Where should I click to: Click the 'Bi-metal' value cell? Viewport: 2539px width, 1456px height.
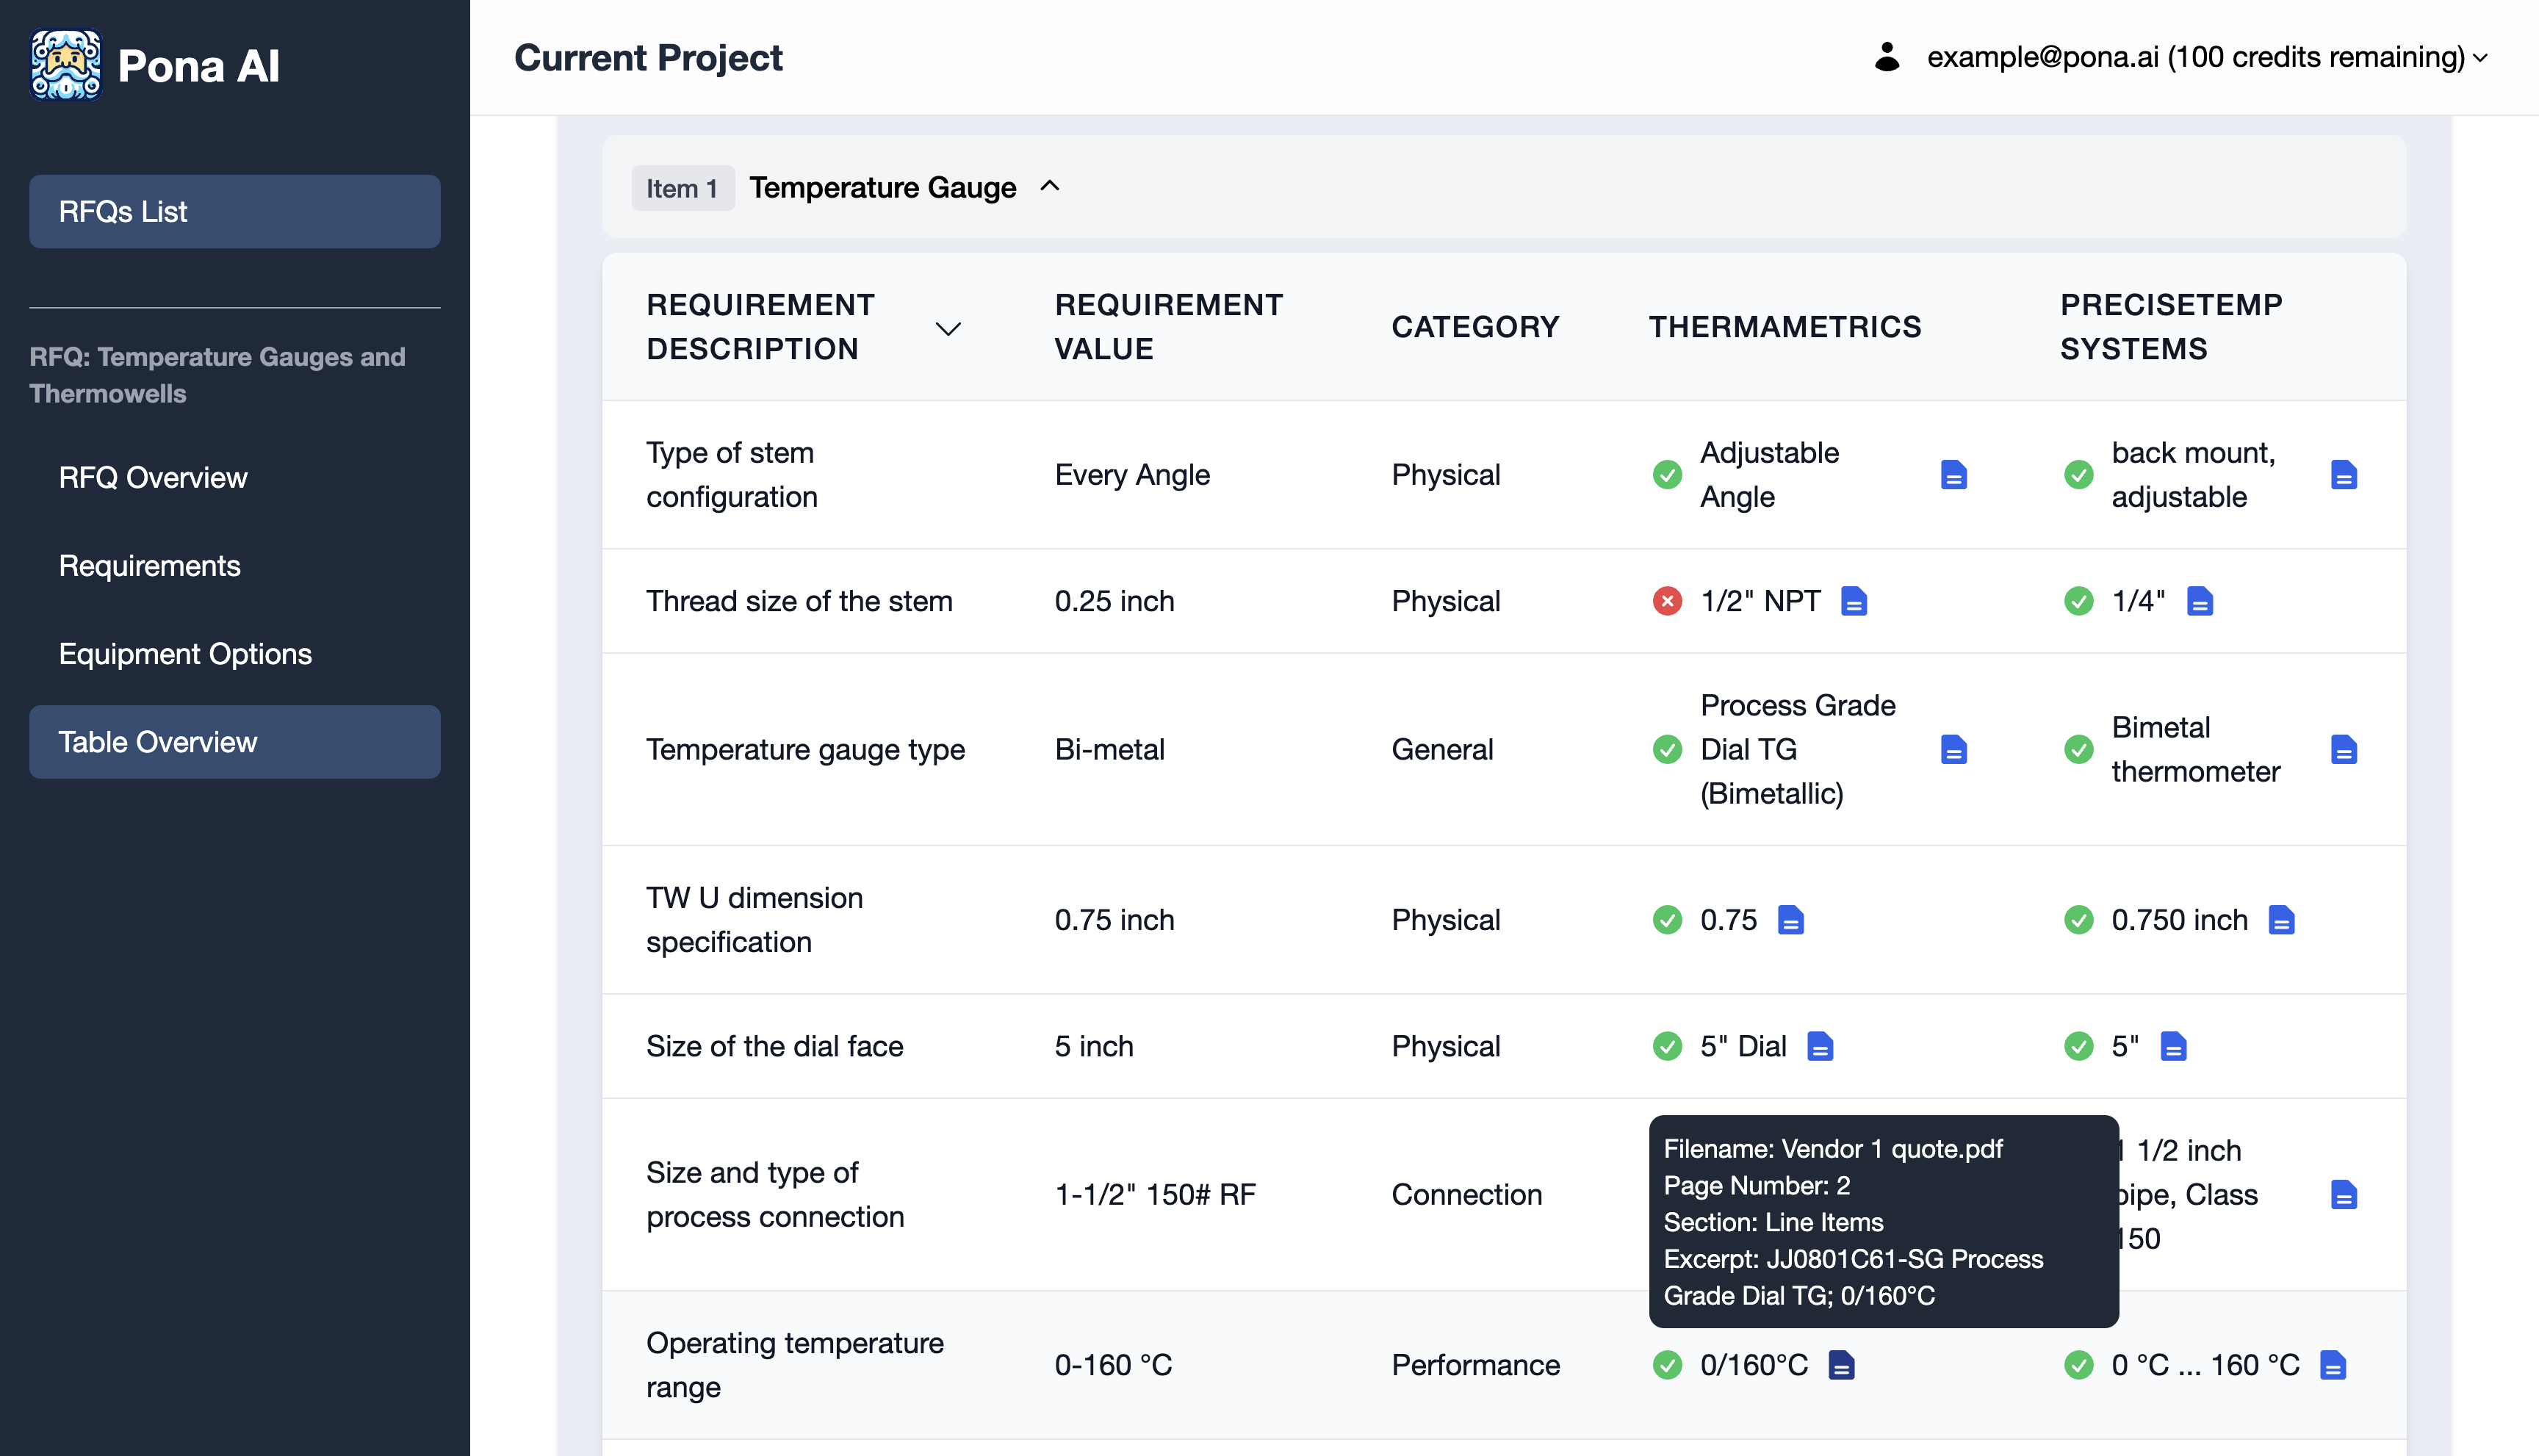coord(1110,749)
